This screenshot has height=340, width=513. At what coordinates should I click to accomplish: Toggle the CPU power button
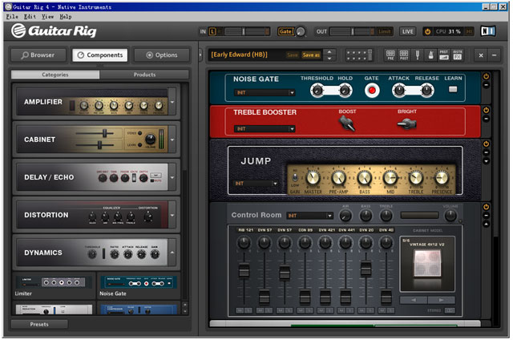click(427, 31)
